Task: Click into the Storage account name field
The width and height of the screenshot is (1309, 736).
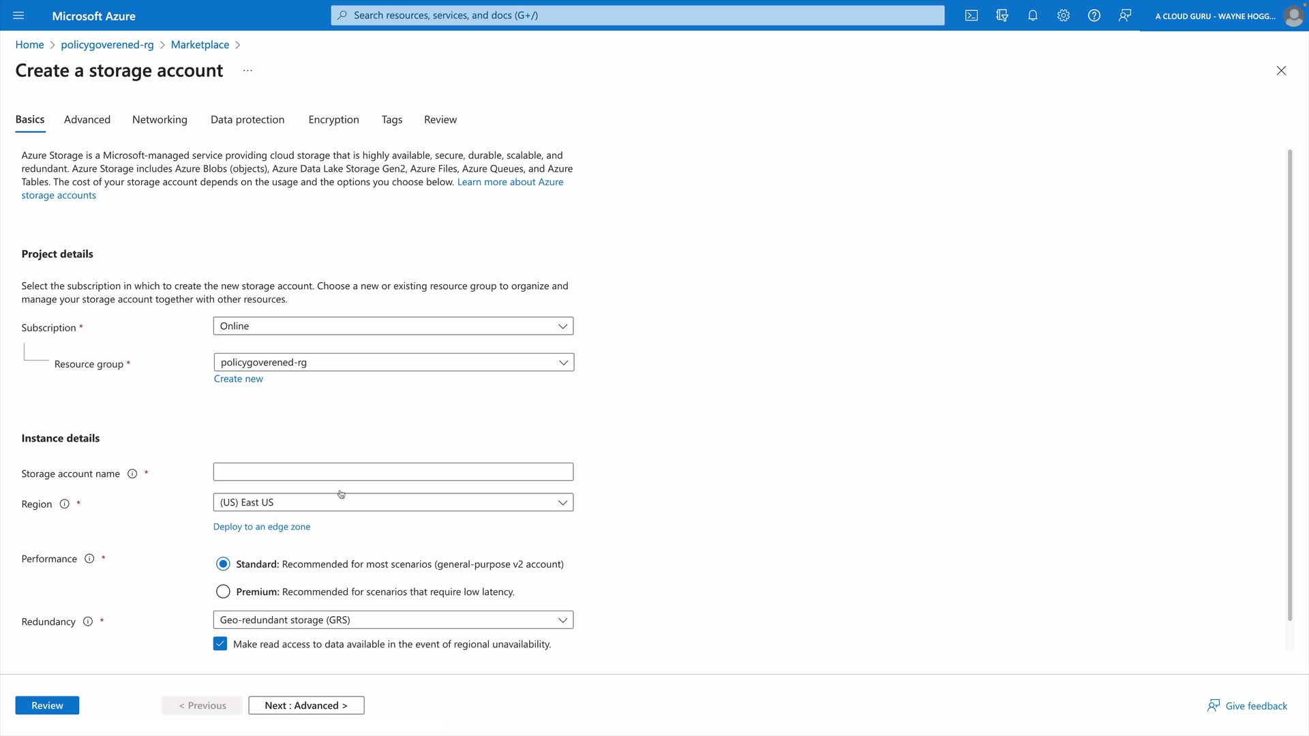Action: [x=393, y=472]
